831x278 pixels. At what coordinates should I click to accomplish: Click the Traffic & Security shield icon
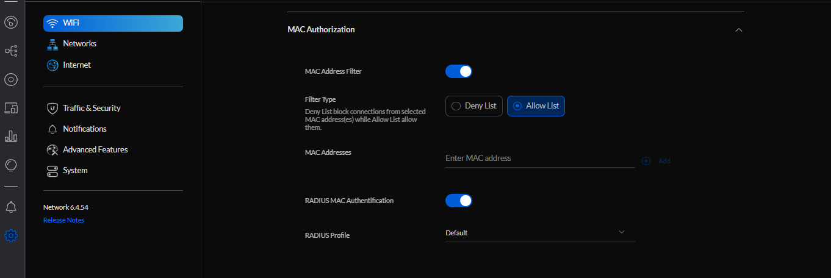(x=52, y=108)
